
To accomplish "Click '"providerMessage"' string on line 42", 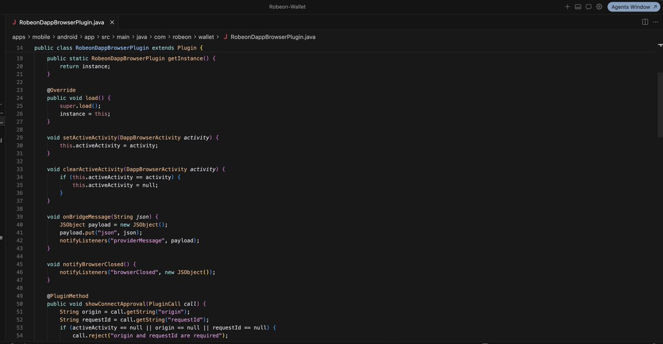I will [138, 241].
